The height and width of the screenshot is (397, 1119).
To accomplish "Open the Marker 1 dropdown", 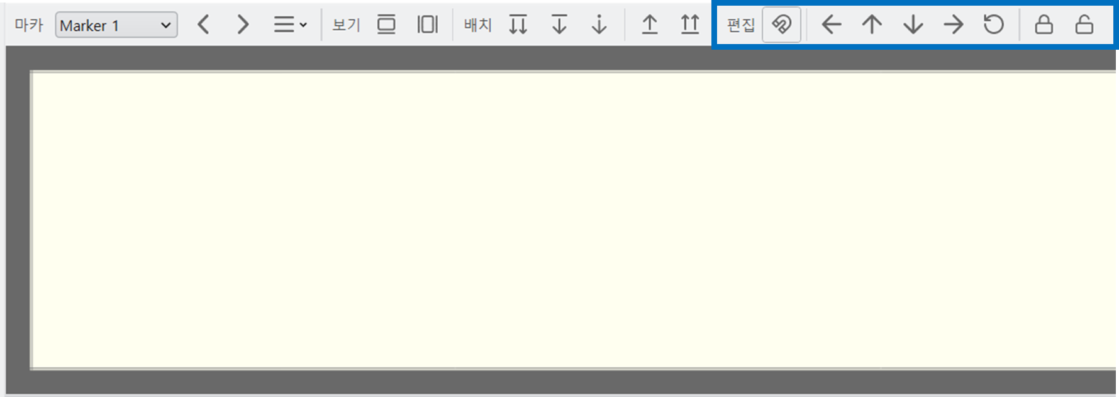I will (x=116, y=25).
